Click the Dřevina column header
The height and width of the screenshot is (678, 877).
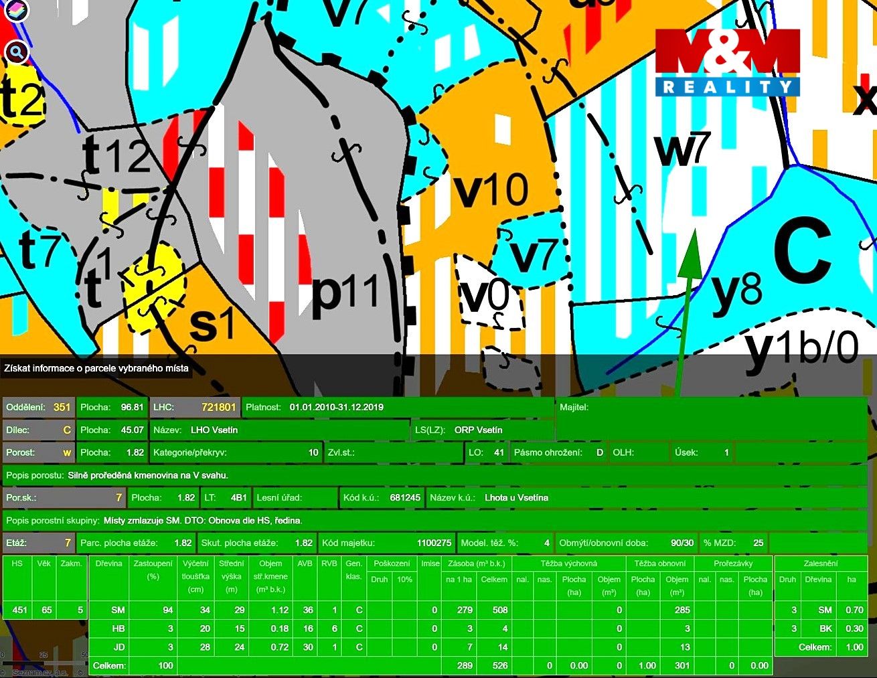108,564
